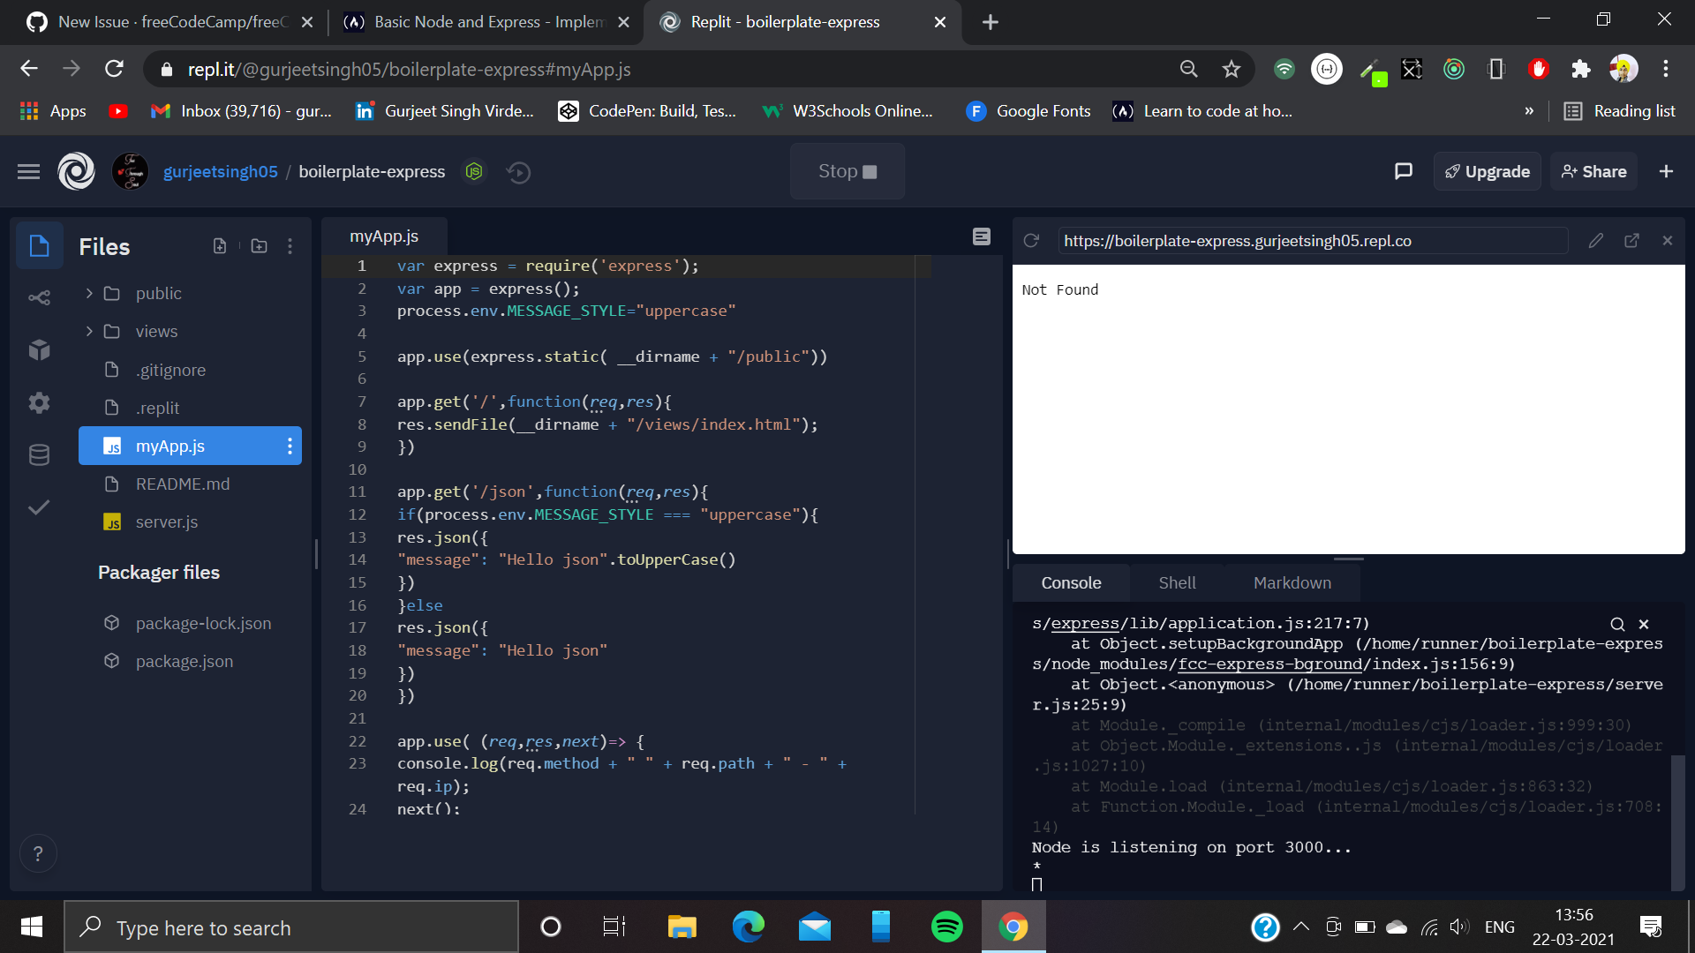This screenshot has width=1695, height=953.
Task: Toggle the Files panel icon in sidebar
Action: coord(39,246)
